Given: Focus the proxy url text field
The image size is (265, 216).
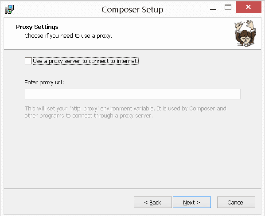Looking at the screenshot, I should [132, 94].
